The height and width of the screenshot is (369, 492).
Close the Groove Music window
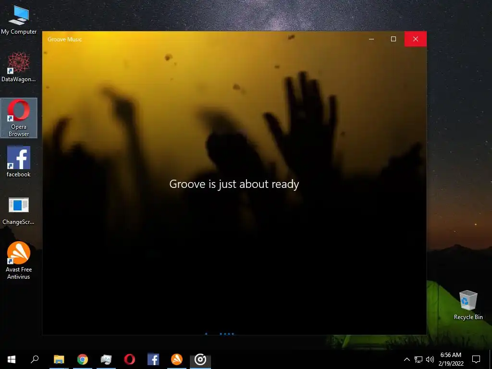[416, 39]
